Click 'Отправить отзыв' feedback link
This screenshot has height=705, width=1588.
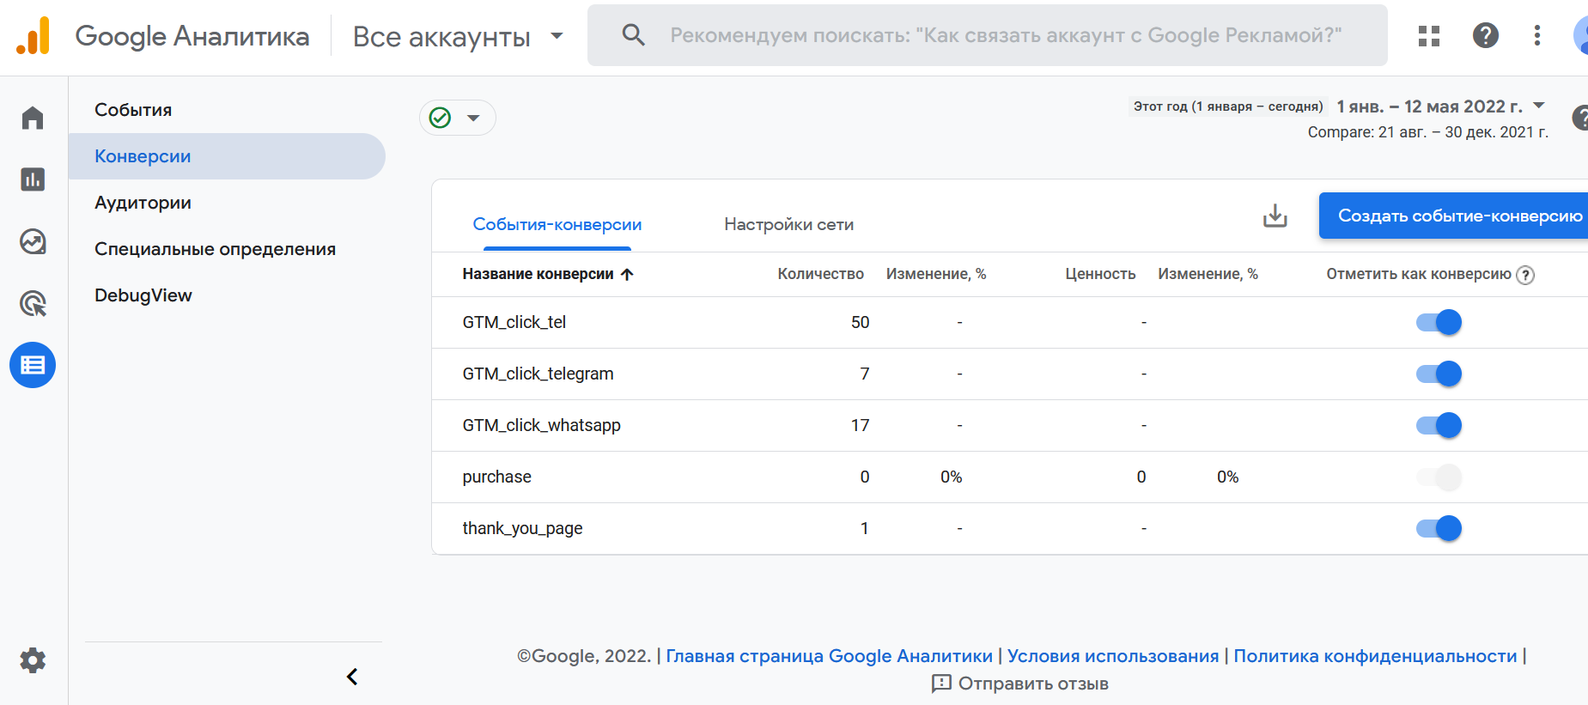click(x=1033, y=684)
